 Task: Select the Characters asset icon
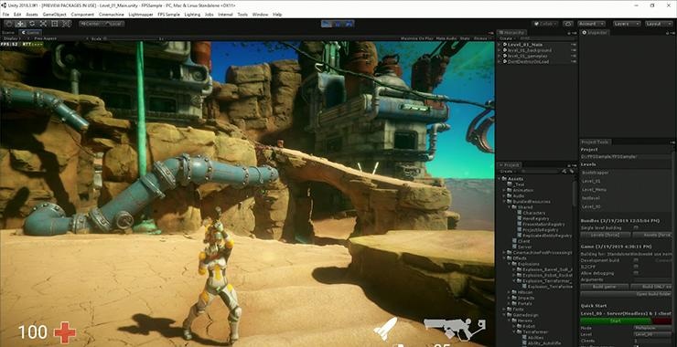(x=520, y=213)
